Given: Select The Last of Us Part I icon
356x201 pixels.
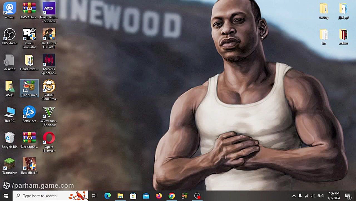Looking at the screenshot, I should click(49, 38).
